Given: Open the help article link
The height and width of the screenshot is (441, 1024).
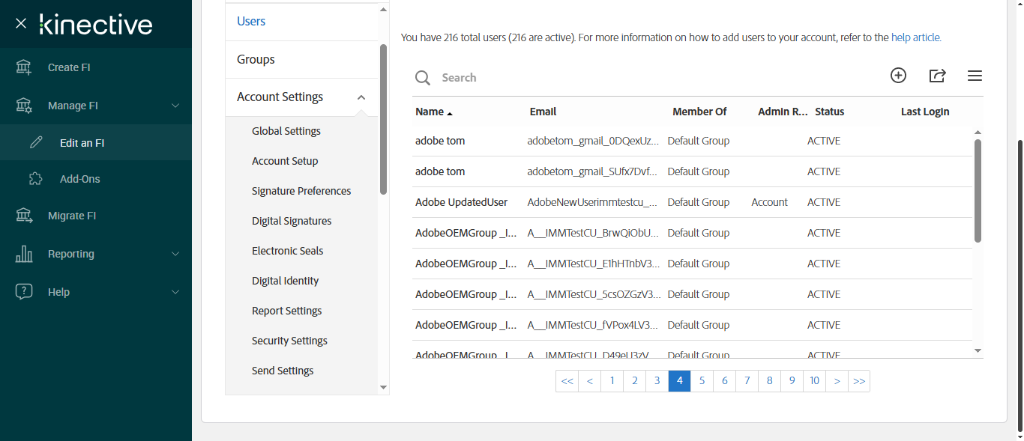Looking at the screenshot, I should (x=915, y=37).
